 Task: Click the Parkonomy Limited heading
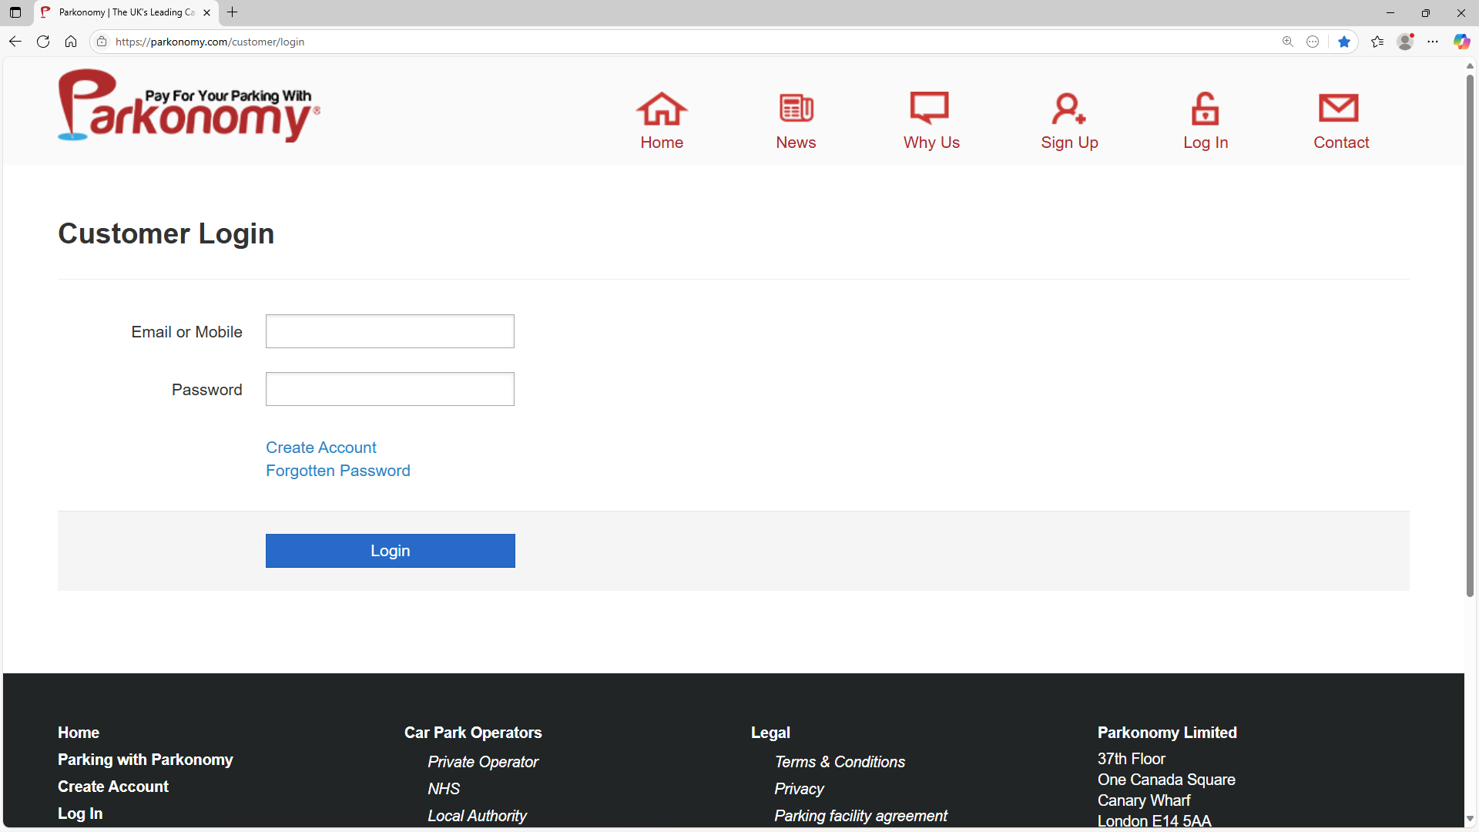click(1167, 733)
